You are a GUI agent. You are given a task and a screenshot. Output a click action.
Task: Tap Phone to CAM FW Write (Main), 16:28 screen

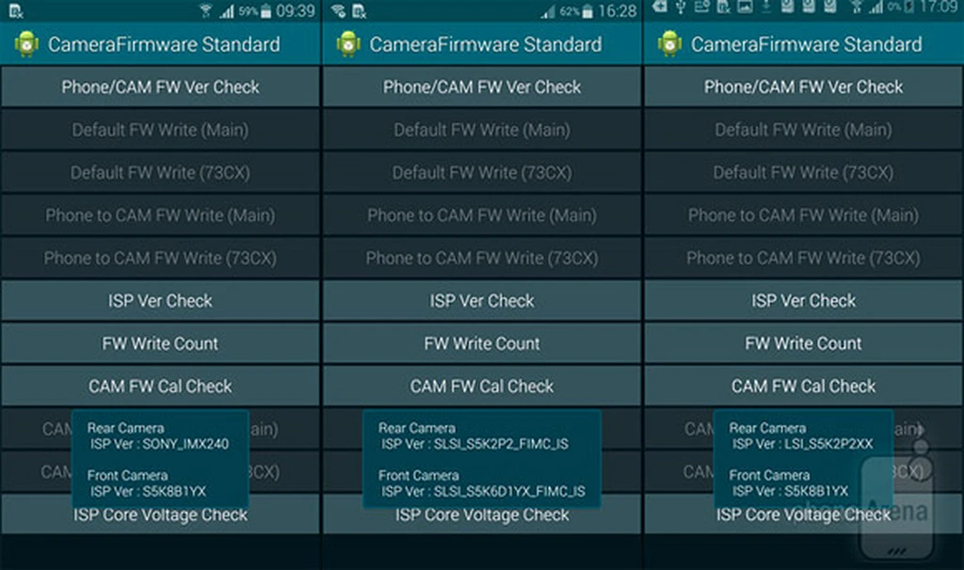tap(481, 215)
